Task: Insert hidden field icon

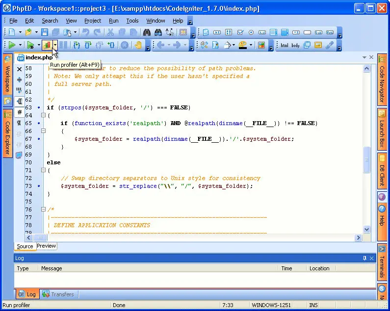Action: coord(262,32)
